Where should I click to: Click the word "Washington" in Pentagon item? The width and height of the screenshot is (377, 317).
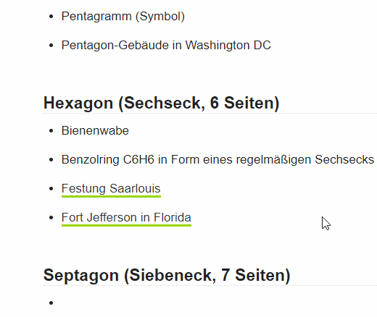tap(217, 45)
